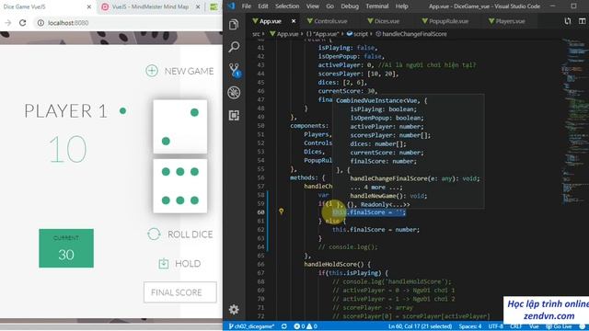
Task: Click the ROLL DICE button label
Action: (x=191, y=234)
